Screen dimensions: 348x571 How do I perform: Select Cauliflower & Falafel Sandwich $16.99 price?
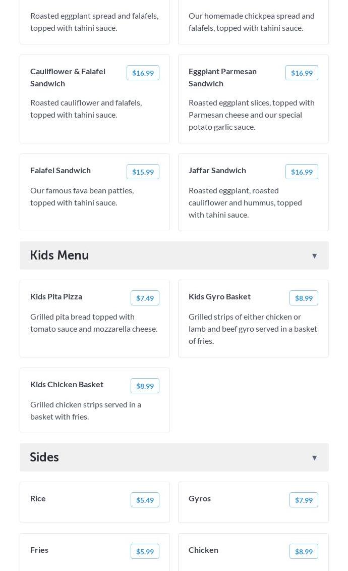point(143,73)
